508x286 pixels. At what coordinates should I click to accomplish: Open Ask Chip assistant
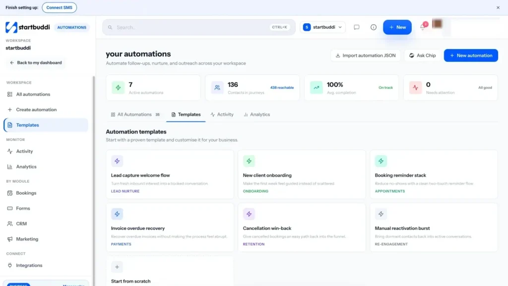(423, 56)
